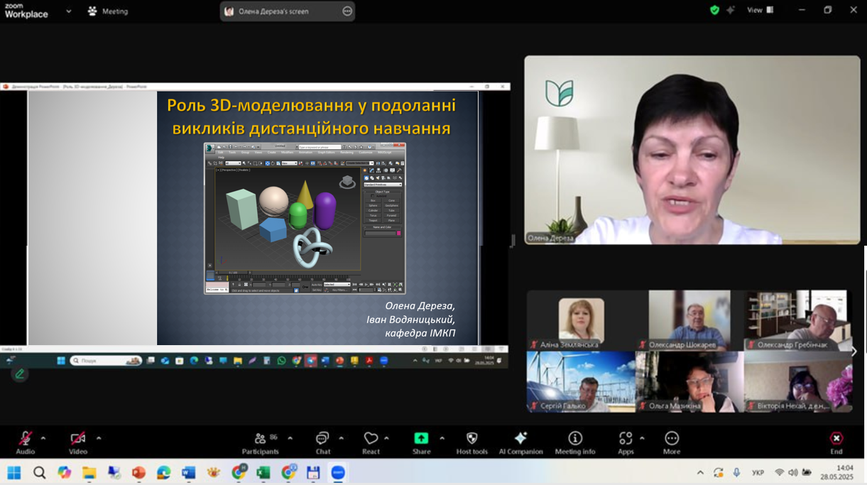Turn on camera with Video button
The image size is (867, 485).
click(77, 442)
